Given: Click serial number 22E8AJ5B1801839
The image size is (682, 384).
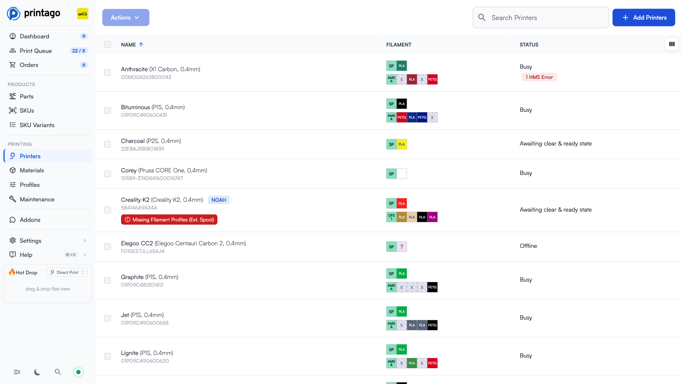Looking at the screenshot, I should coord(142,149).
